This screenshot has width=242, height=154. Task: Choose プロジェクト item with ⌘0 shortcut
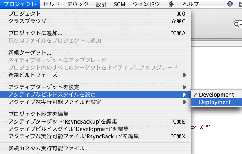coord(95,14)
